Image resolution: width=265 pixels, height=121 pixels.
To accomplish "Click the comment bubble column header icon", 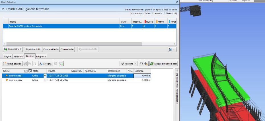I will [30, 71].
